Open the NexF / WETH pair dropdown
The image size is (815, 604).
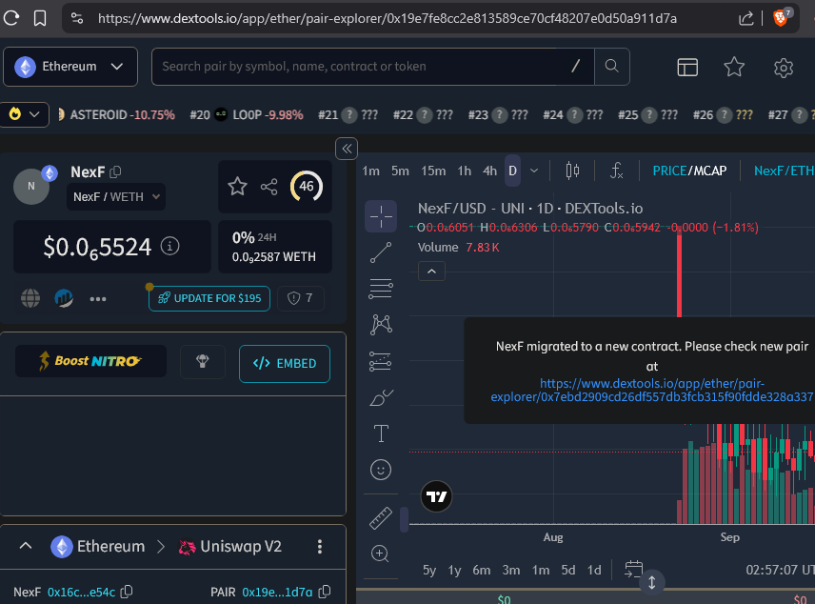pyautogui.click(x=116, y=196)
